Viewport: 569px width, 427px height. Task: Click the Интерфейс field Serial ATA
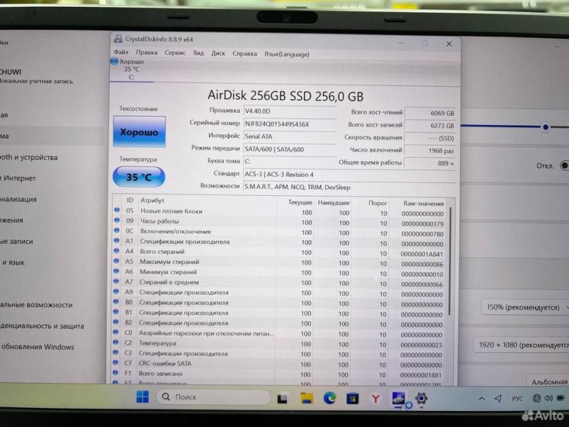coord(291,136)
